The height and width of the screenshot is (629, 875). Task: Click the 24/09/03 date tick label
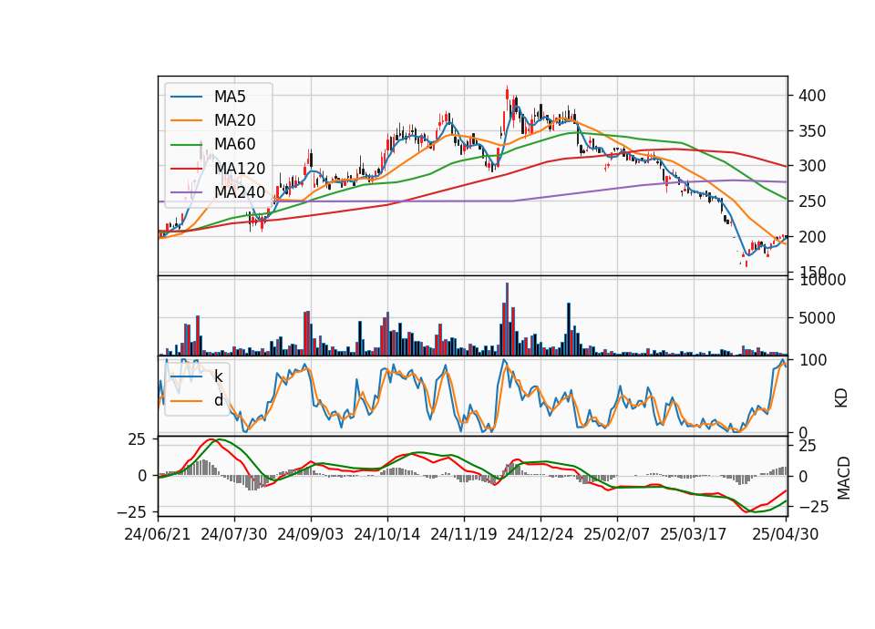tap(310, 534)
